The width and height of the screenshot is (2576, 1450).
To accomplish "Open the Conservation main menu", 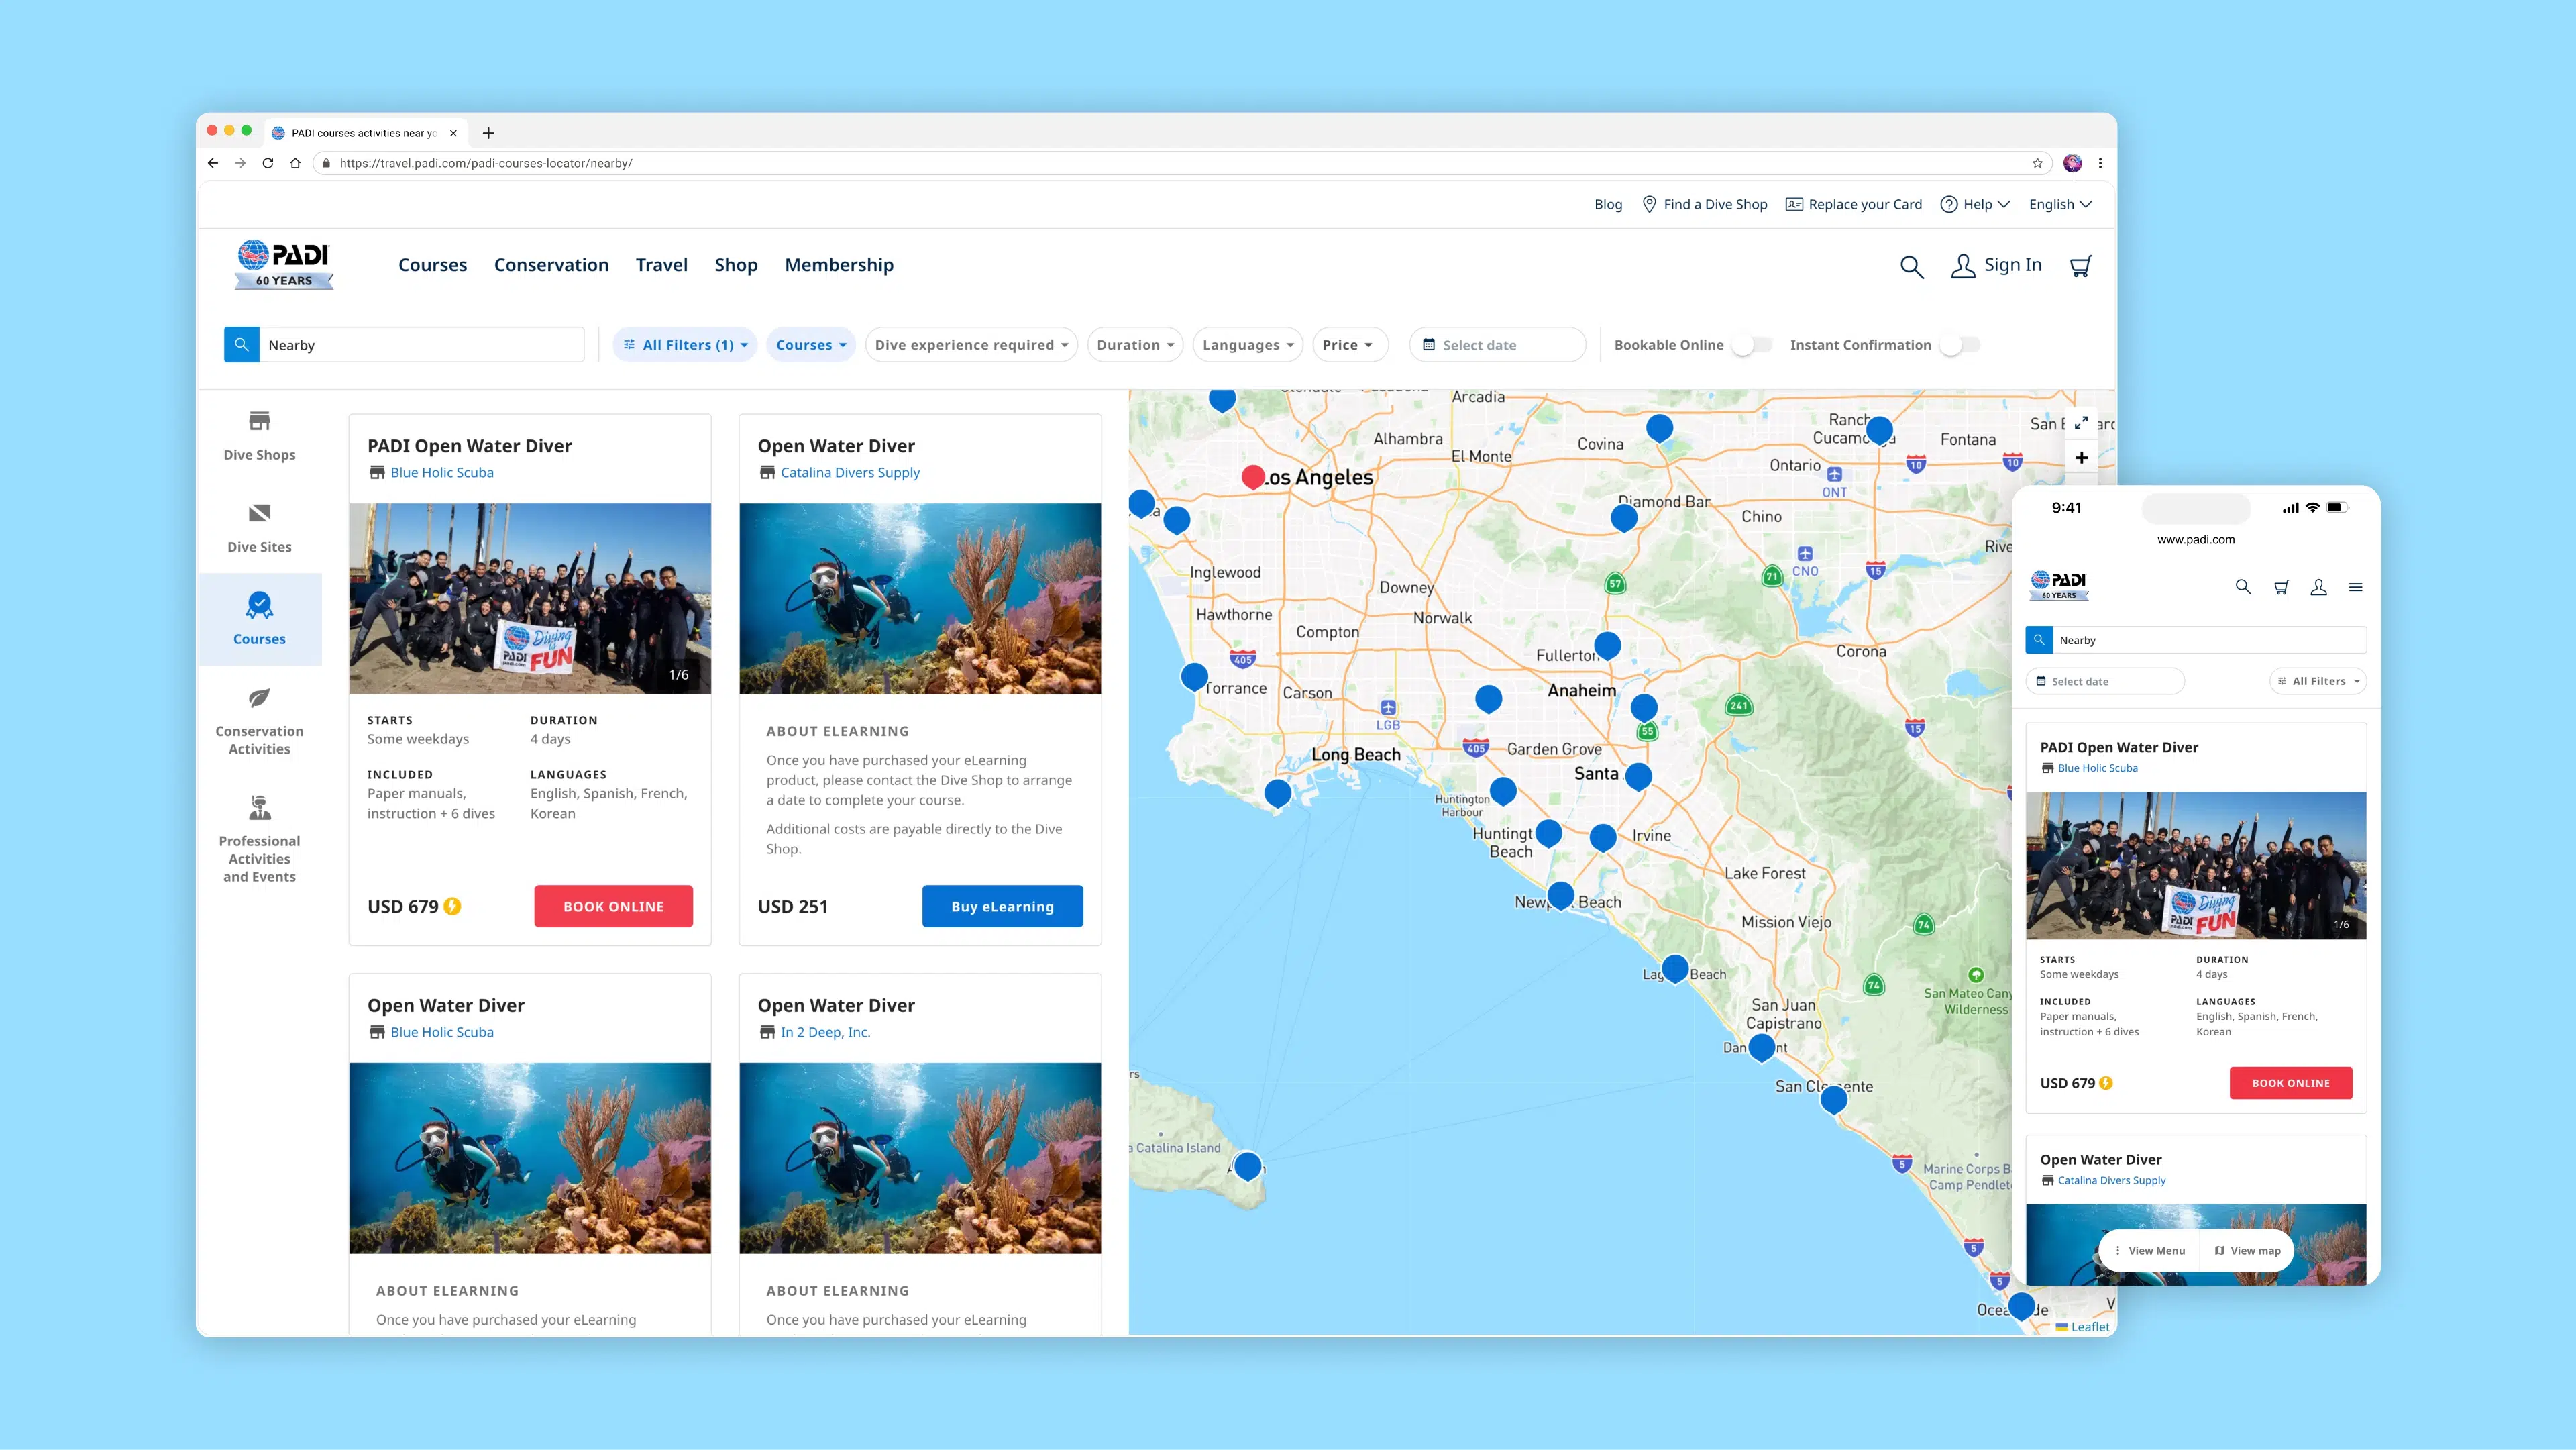I will [551, 265].
